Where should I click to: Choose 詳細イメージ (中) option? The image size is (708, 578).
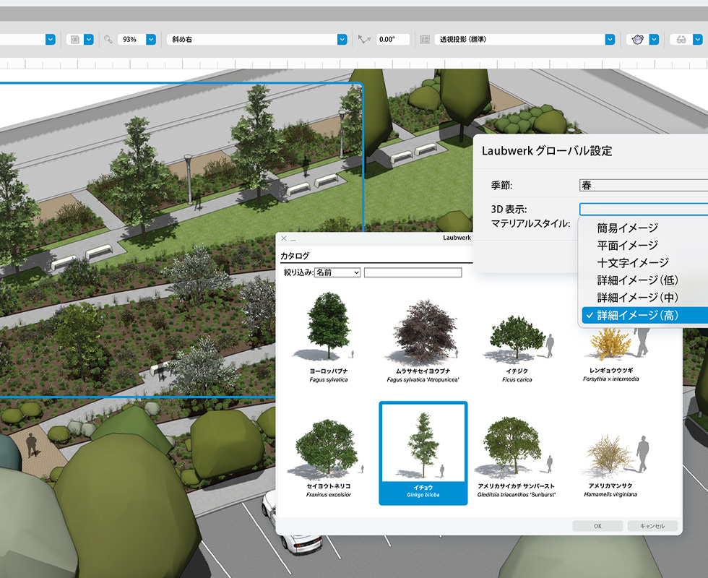(x=637, y=298)
